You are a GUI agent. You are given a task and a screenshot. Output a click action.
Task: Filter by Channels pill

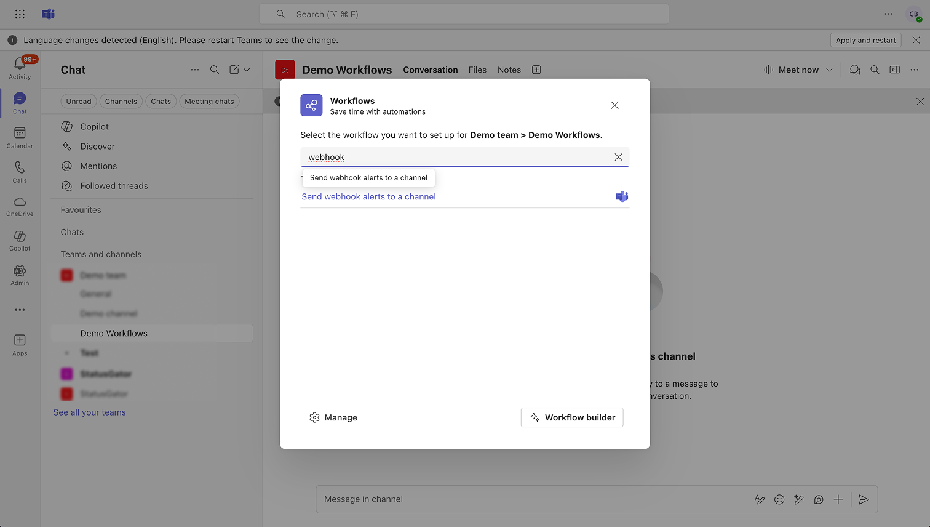click(121, 102)
